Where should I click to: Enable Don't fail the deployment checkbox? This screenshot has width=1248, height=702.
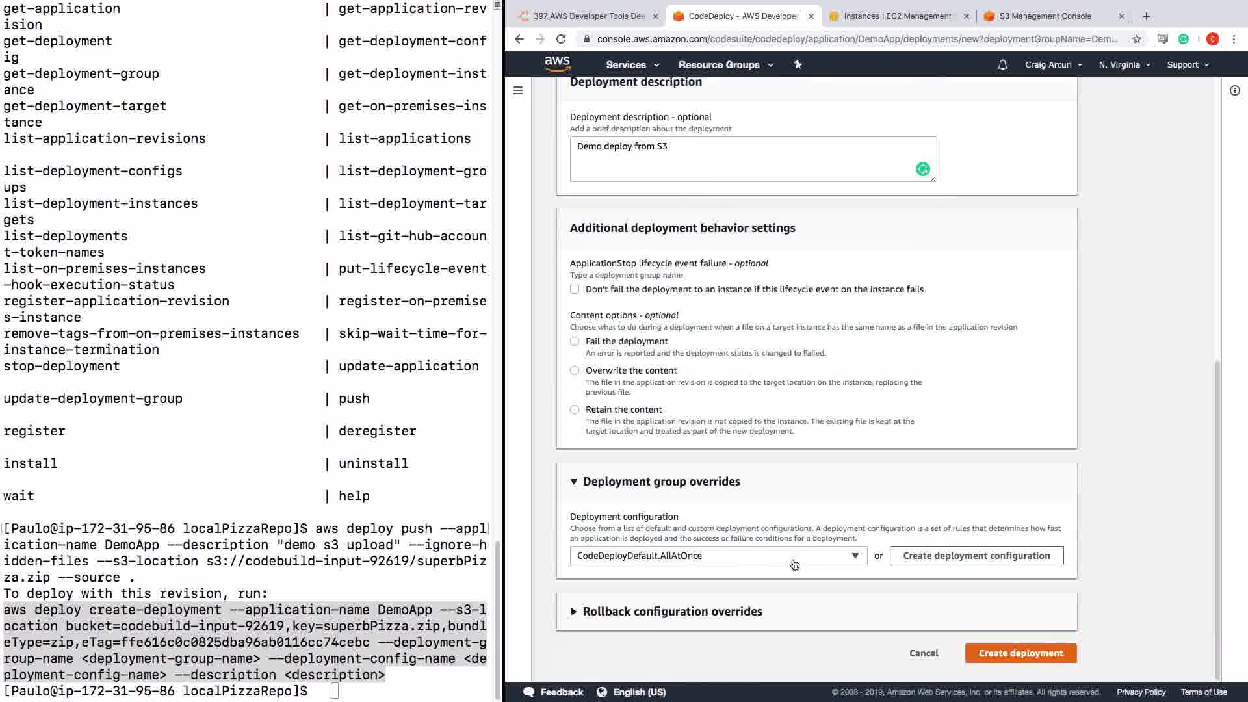575,289
